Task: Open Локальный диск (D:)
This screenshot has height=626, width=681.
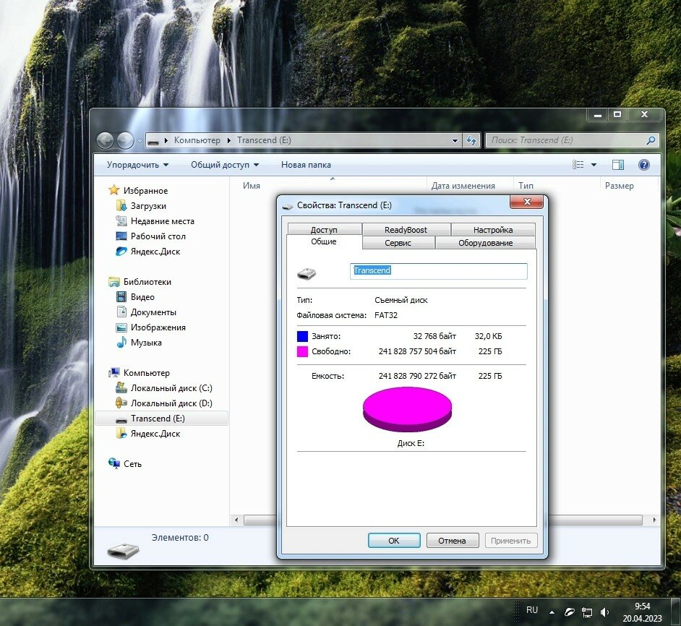Action: coord(171,403)
